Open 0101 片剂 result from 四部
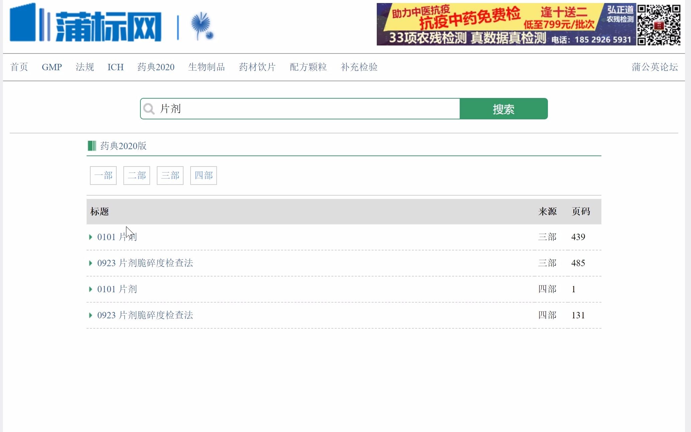The height and width of the screenshot is (432, 691). pos(117,289)
